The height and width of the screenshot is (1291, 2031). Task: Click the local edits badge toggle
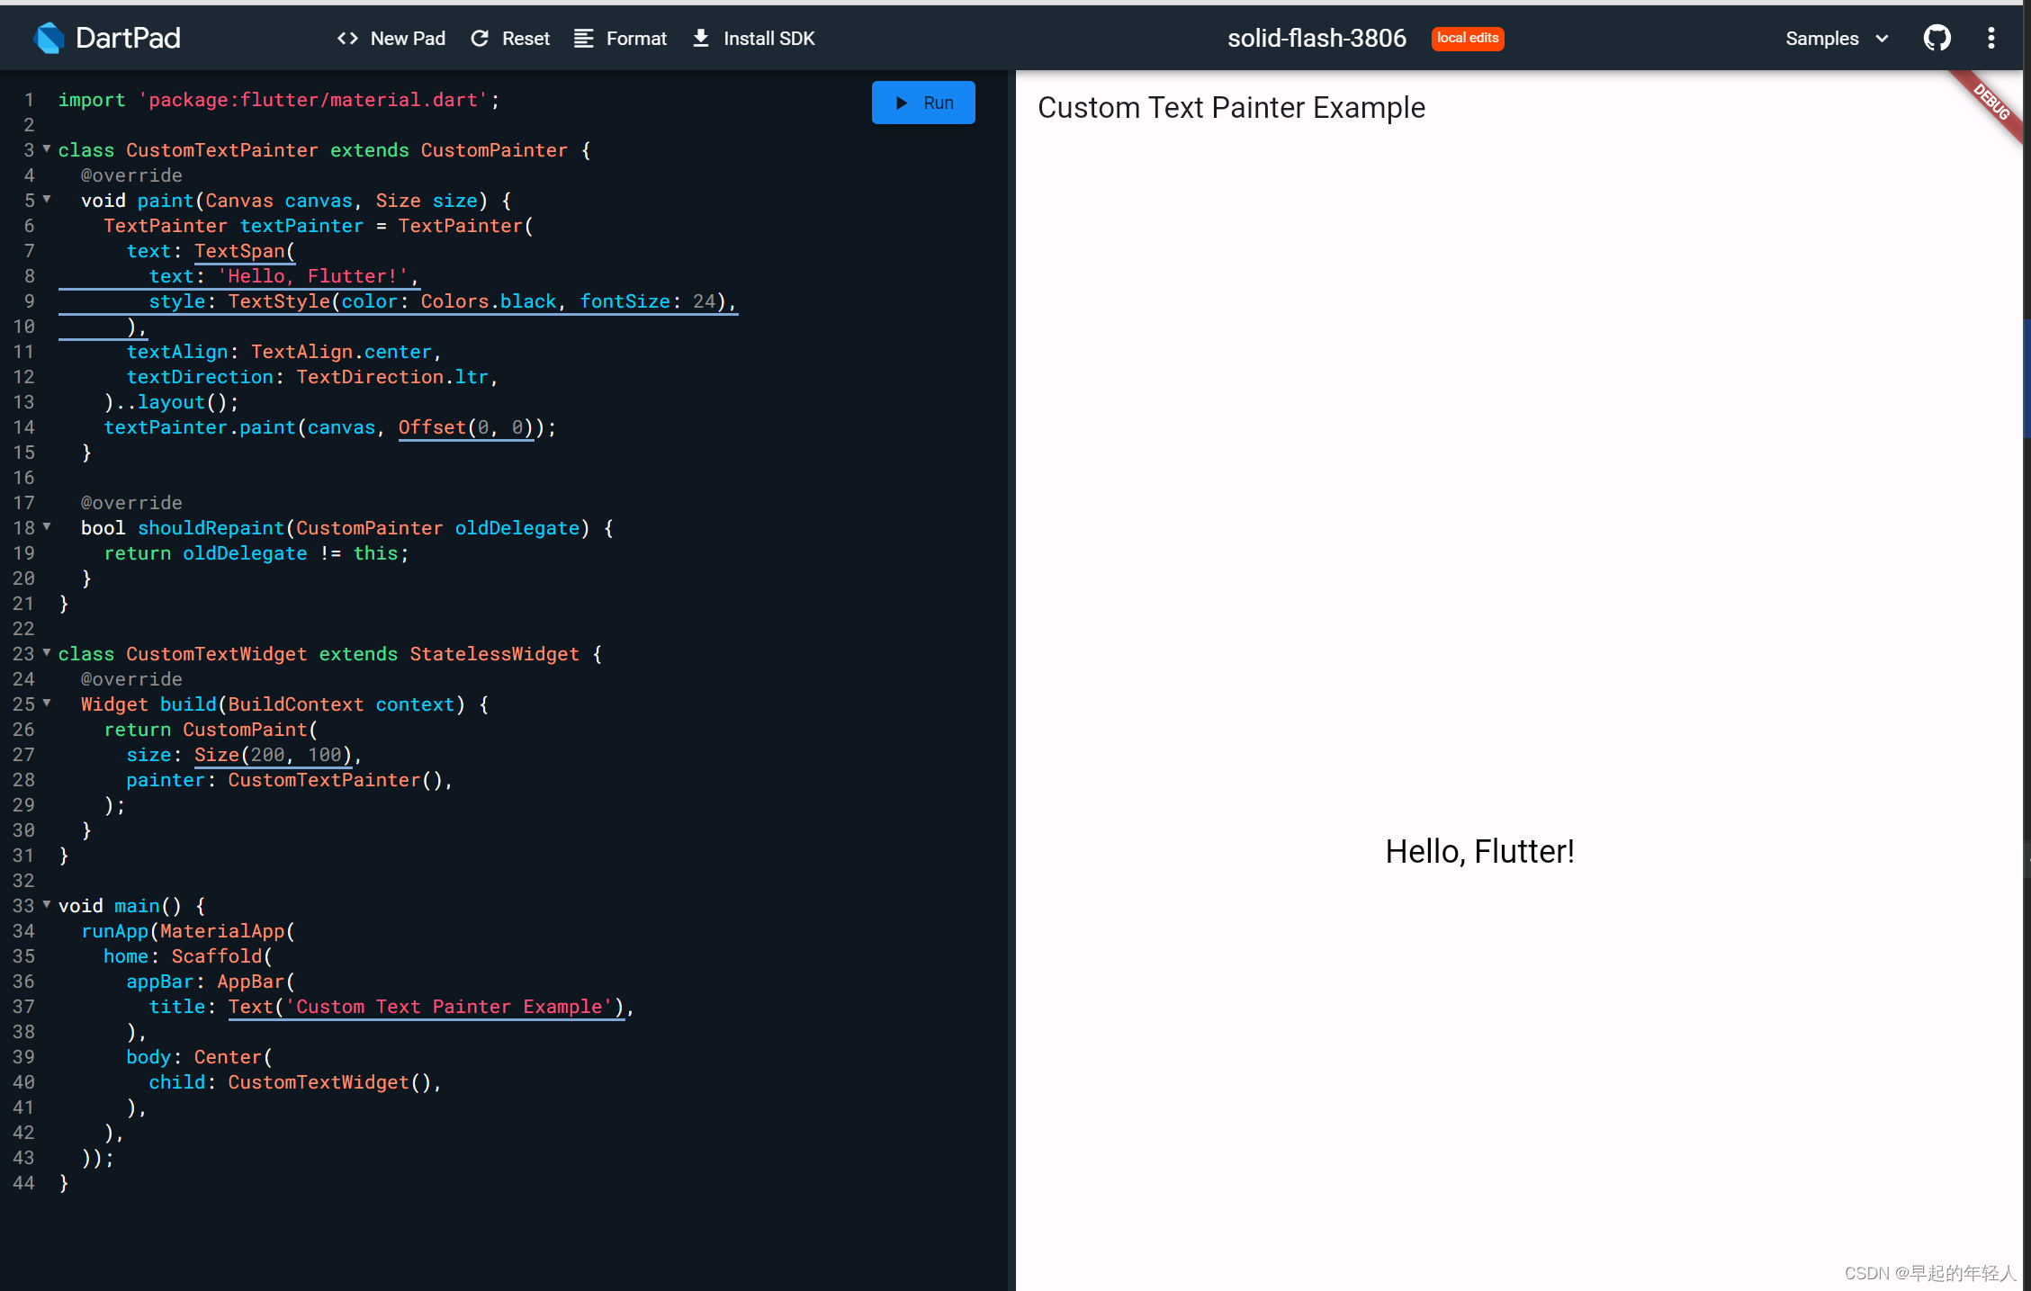click(x=1467, y=39)
